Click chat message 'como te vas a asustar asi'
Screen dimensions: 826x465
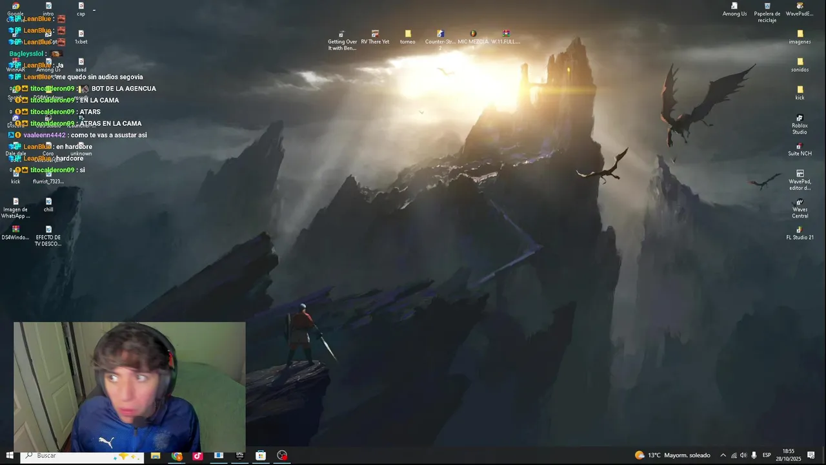coord(109,135)
